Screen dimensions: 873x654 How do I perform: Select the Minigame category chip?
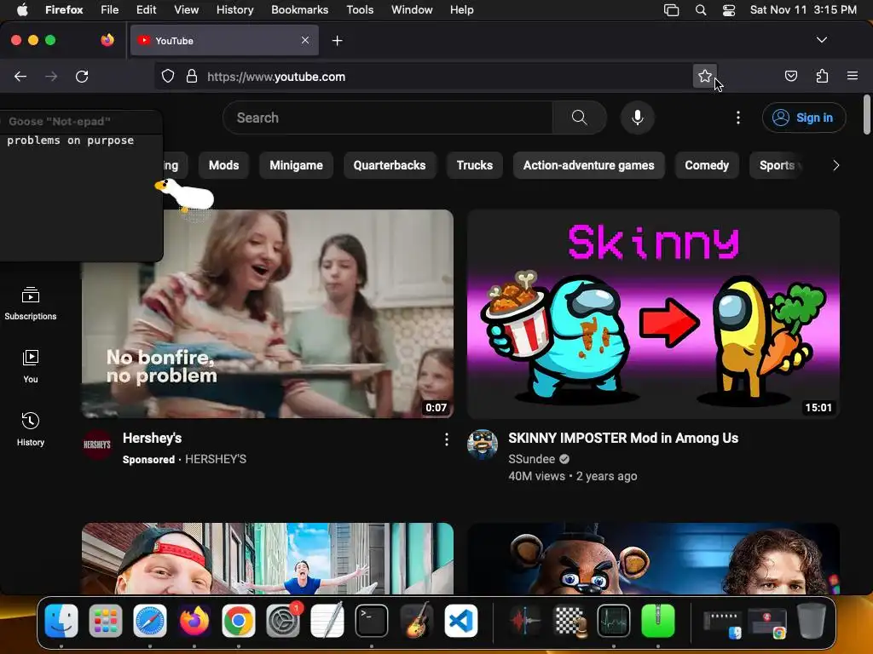[x=296, y=165]
